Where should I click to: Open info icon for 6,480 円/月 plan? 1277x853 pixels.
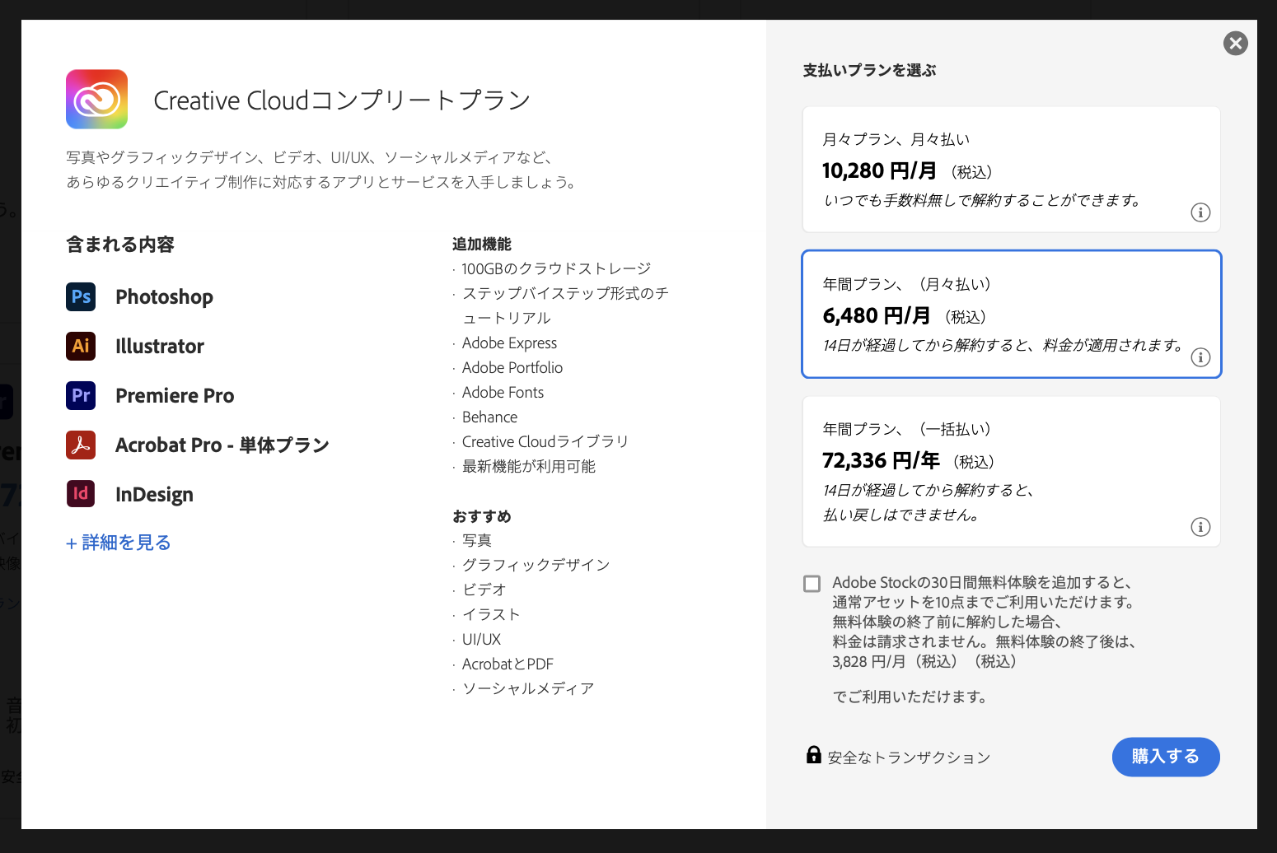coord(1200,357)
